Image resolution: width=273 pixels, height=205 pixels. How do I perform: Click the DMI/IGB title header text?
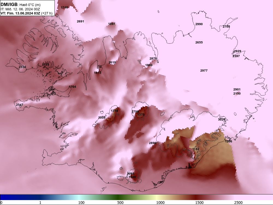pyautogui.click(x=9, y=5)
